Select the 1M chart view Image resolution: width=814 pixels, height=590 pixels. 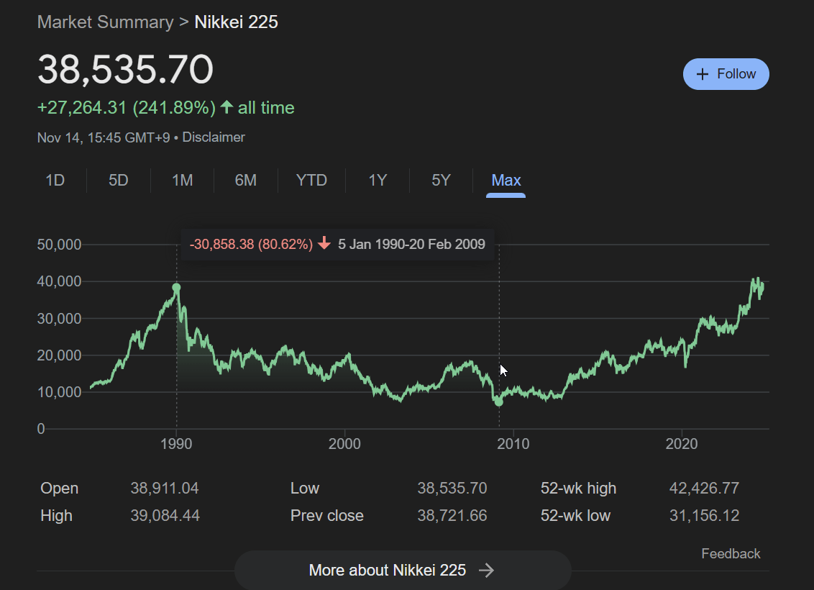click(x=182, y=180)
